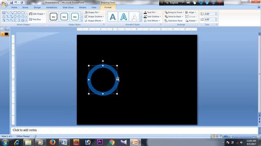
Task: Select the Down Arrow shape
Action: [19, 17]
